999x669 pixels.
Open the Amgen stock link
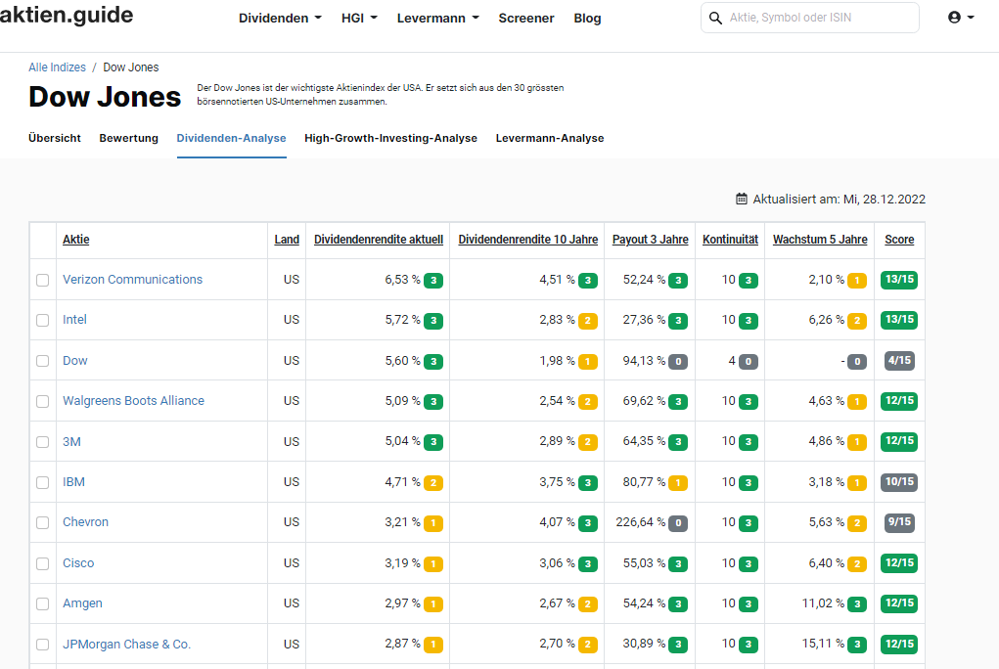(x=82, y=602)
